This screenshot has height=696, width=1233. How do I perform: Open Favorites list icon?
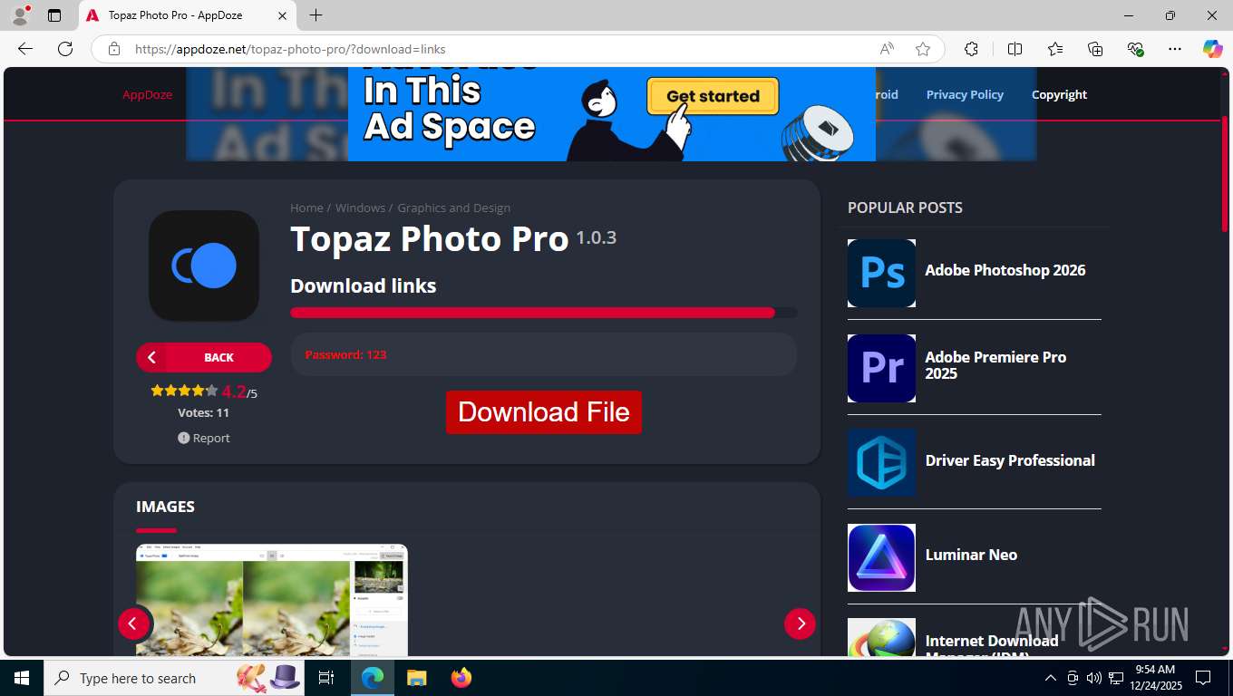[x=1055, y=49]
